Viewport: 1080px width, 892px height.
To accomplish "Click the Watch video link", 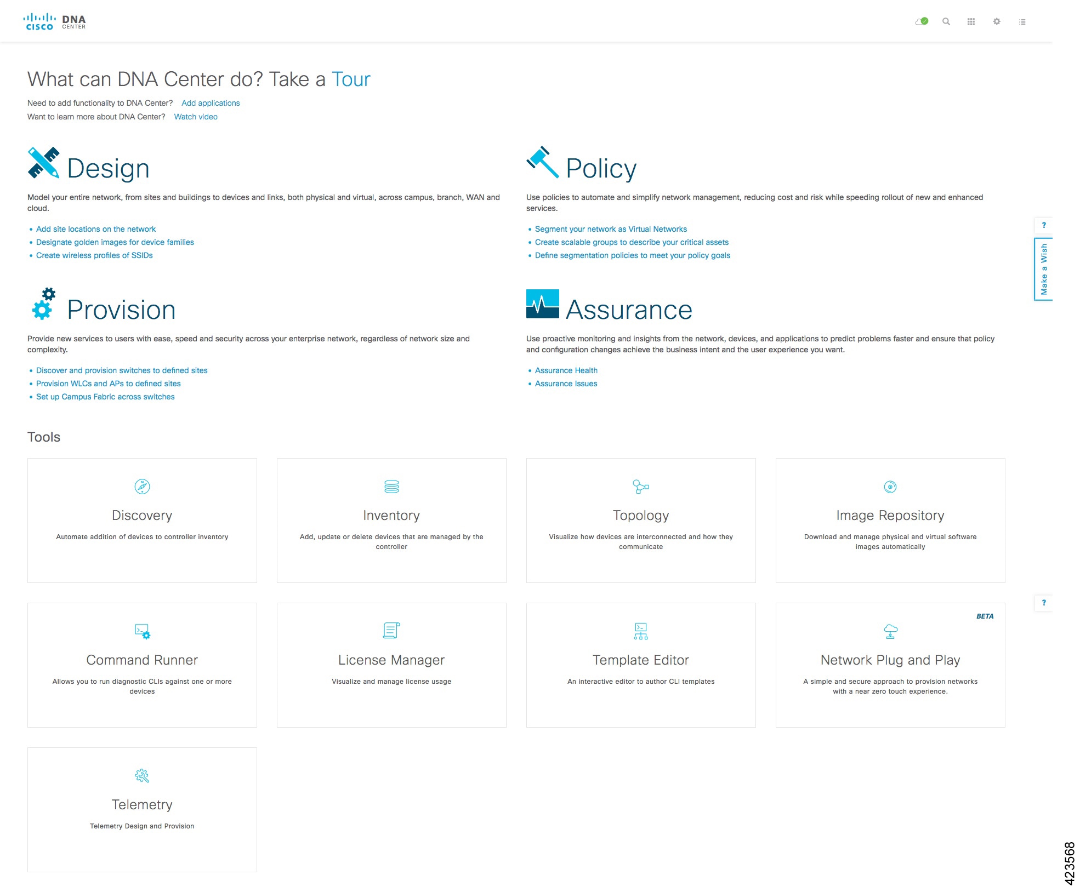I will pos(196,117).
